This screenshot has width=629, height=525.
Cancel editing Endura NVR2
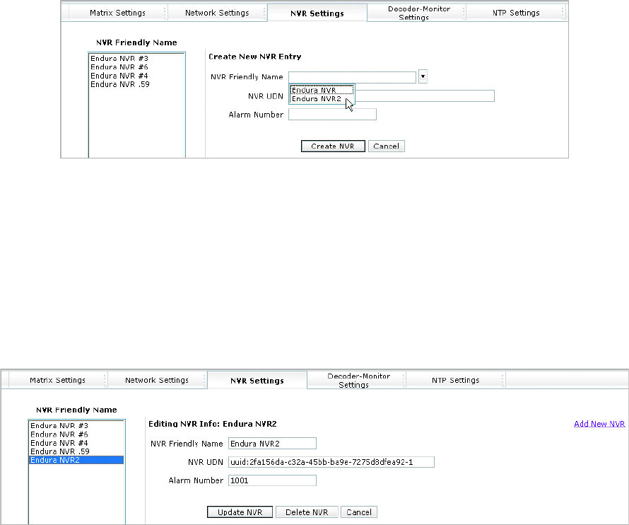[x=359, y=512]
